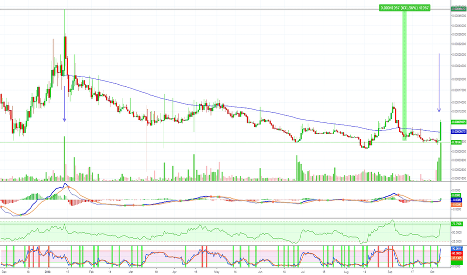Click the green 0.00009825 current price tag
The image size is (467, 275).
[x=458, y=122]
